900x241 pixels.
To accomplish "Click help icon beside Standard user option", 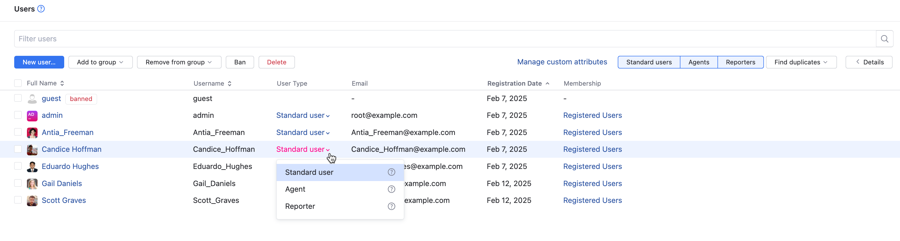I will tap(391, 172).
